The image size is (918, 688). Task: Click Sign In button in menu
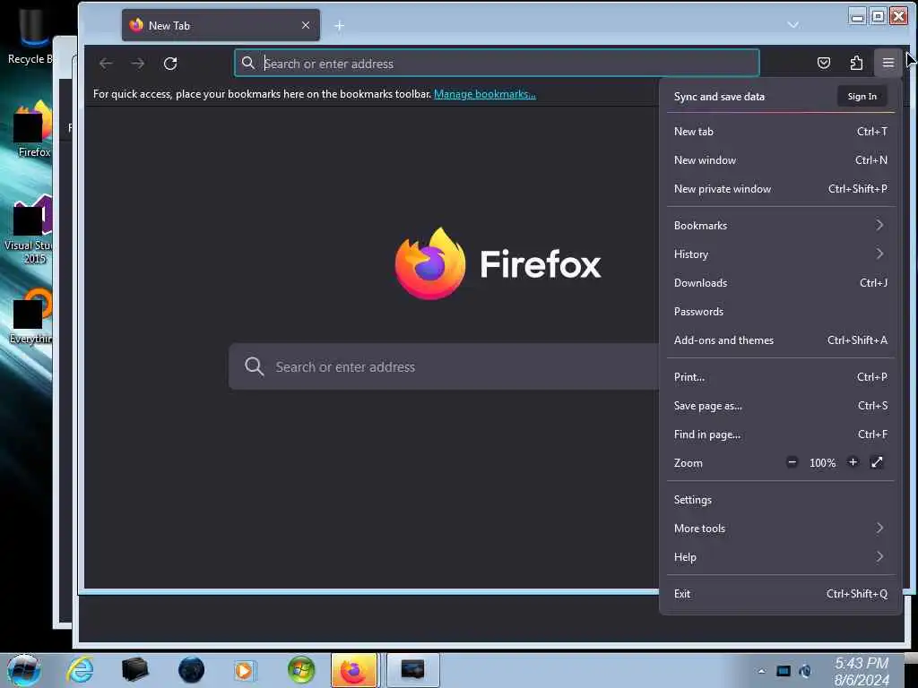[862, 97]
